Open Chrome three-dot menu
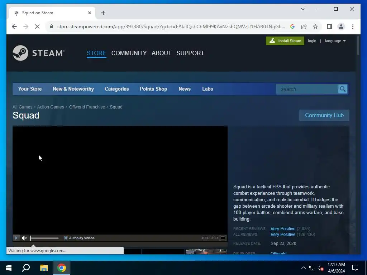The image size is (367, 275). 353,26
